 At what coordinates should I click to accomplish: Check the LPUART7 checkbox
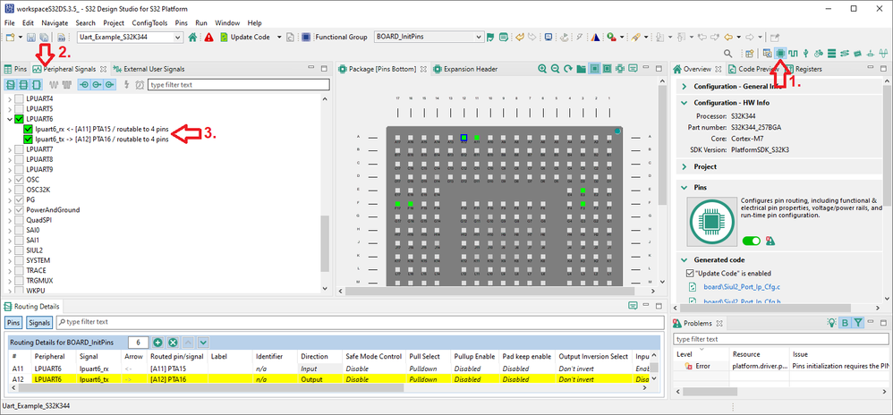[x=20, y=149]
